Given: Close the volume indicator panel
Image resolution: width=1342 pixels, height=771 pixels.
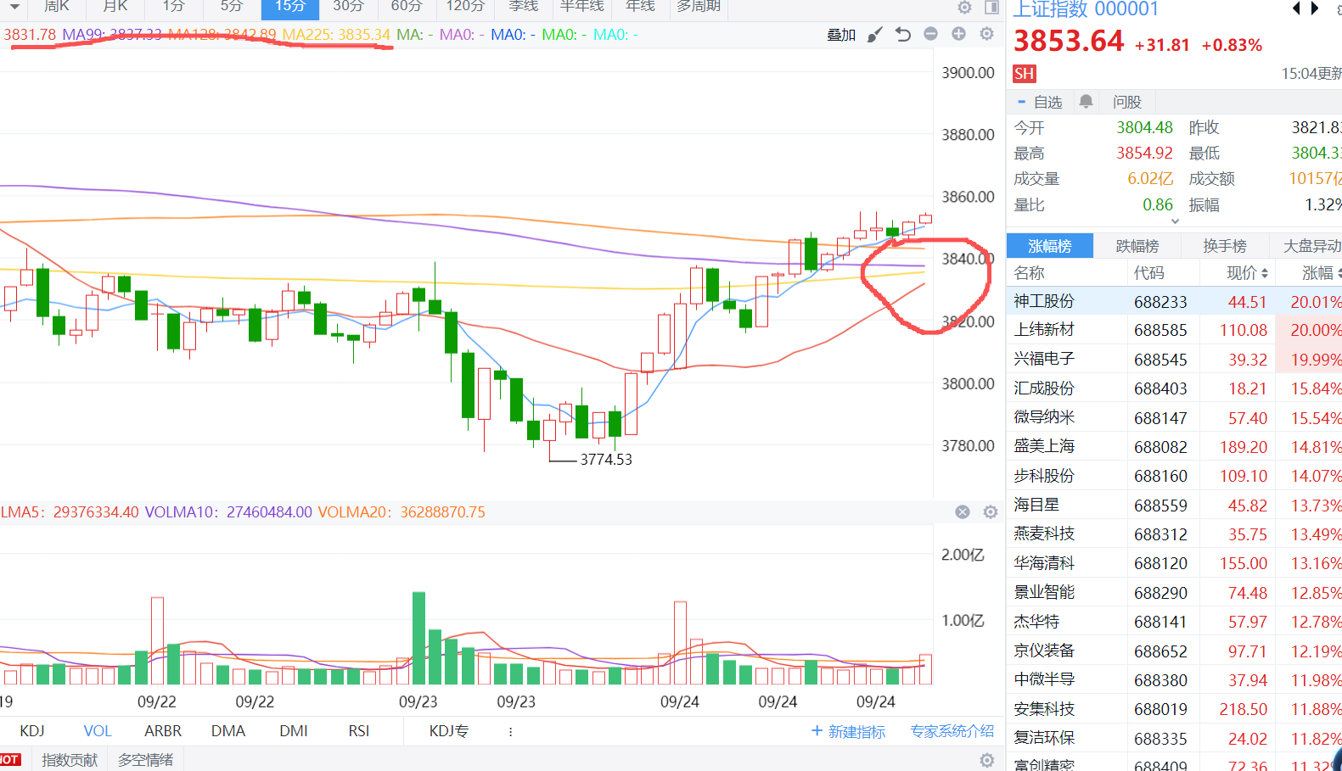Looking at the screenshot, I should pos(963,512).
